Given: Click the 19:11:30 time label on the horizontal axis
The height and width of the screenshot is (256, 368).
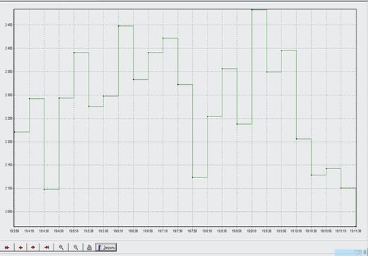Looking at the screenshot, I should 355,231.
